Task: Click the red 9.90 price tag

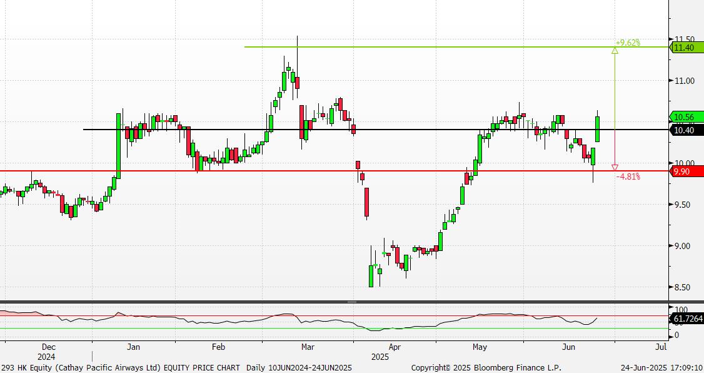Action: tap(686, 171)
